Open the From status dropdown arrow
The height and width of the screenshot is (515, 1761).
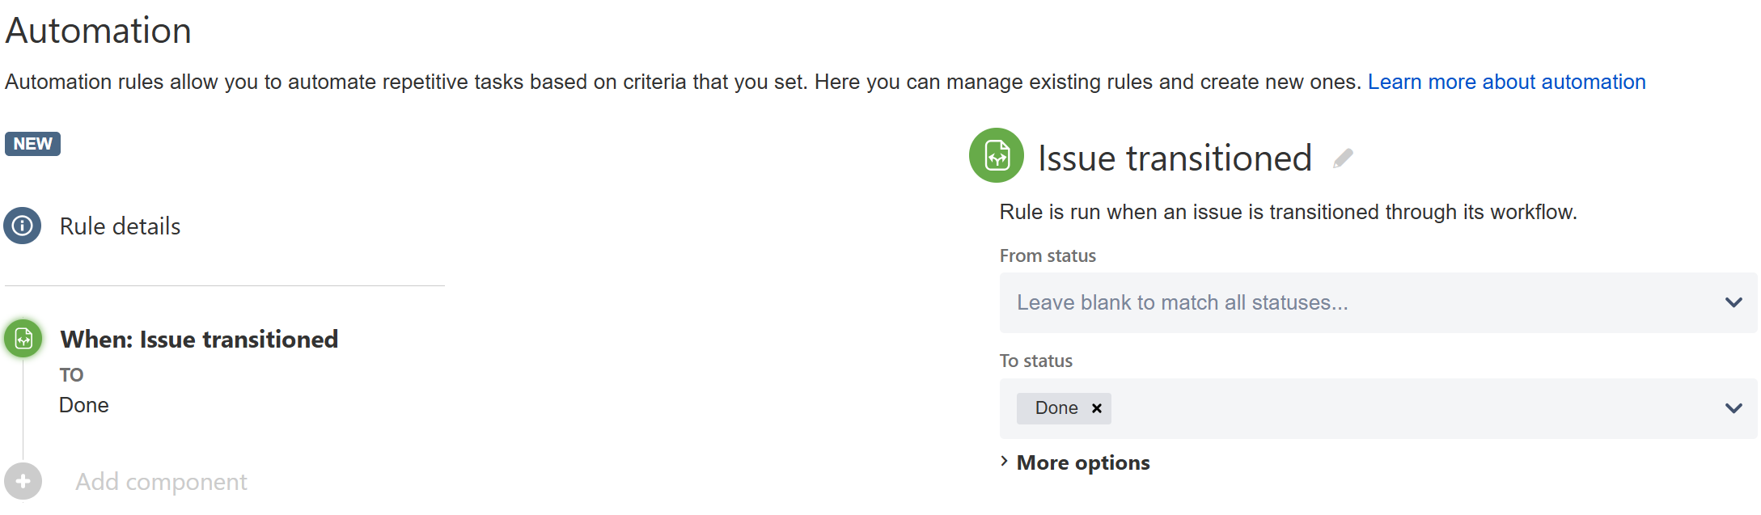[1733, 302]
